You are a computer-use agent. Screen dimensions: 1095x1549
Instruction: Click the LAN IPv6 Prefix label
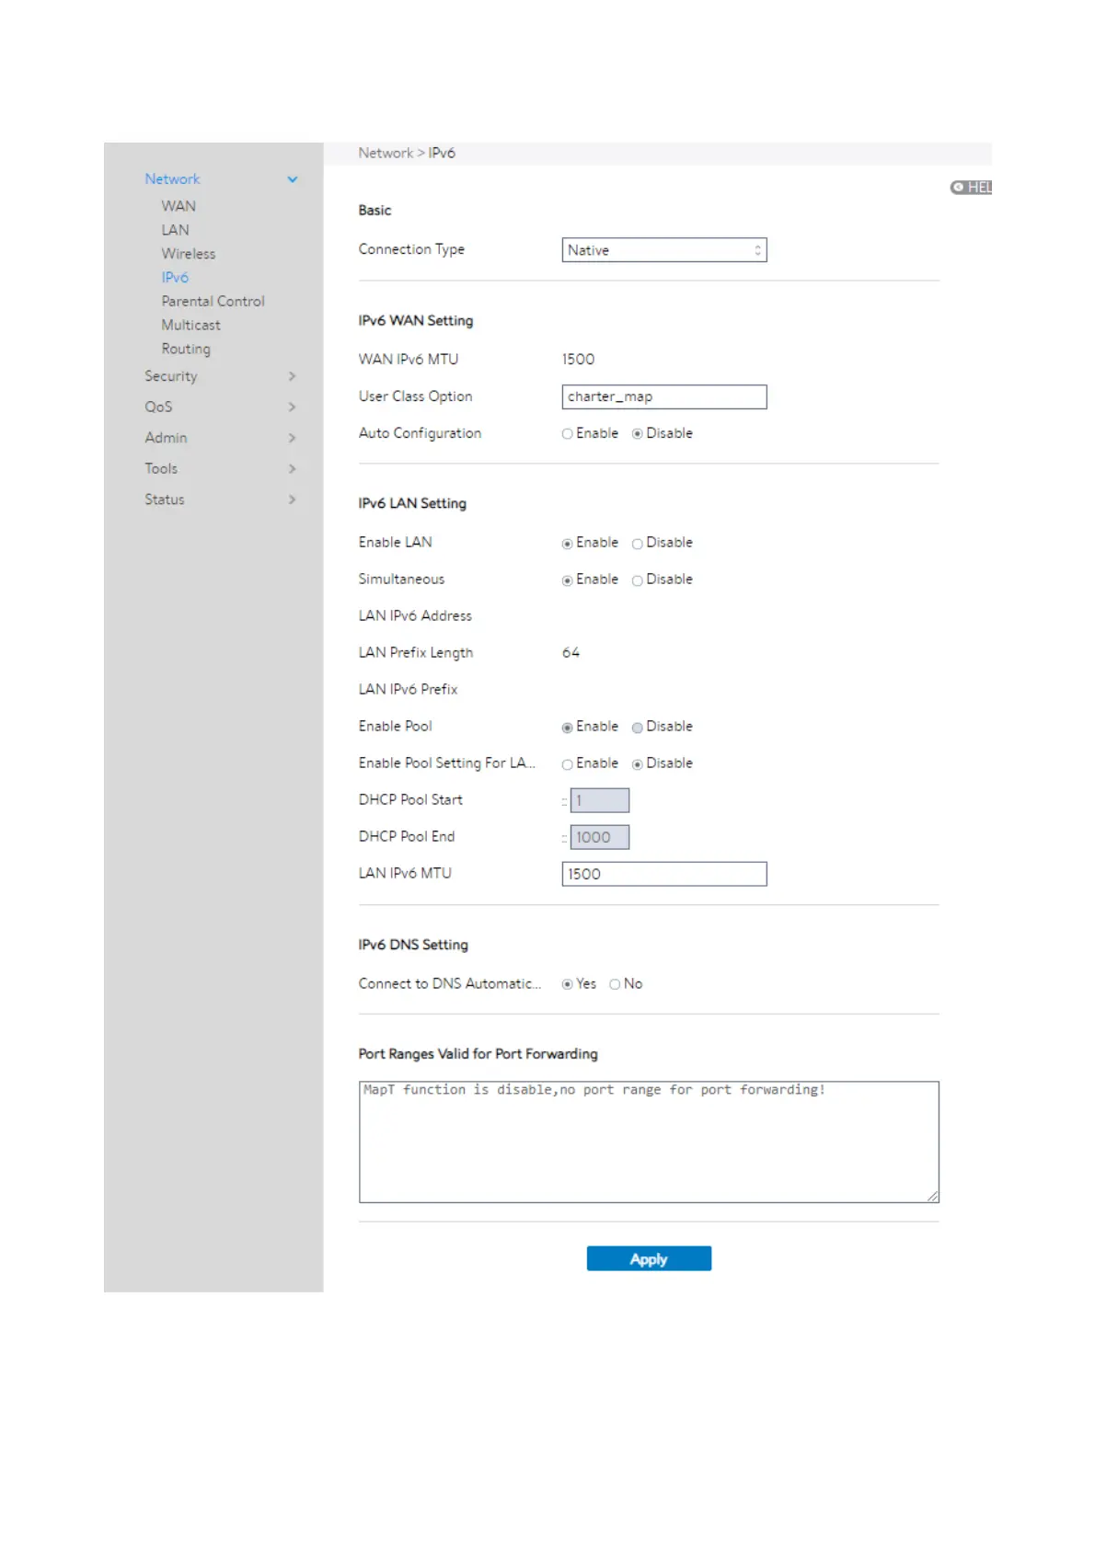pos(409,690)
